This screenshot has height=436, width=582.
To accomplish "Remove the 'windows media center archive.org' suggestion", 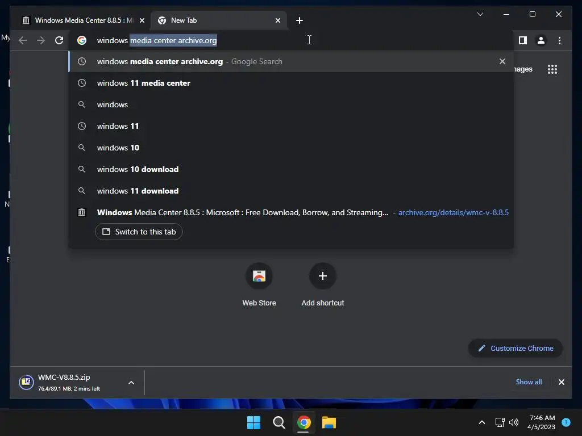I will click(x=502, y=61).
